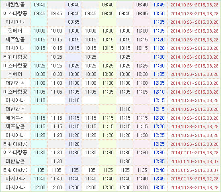Click 제주항공 label in the 11:15 row

pos(15,127)
